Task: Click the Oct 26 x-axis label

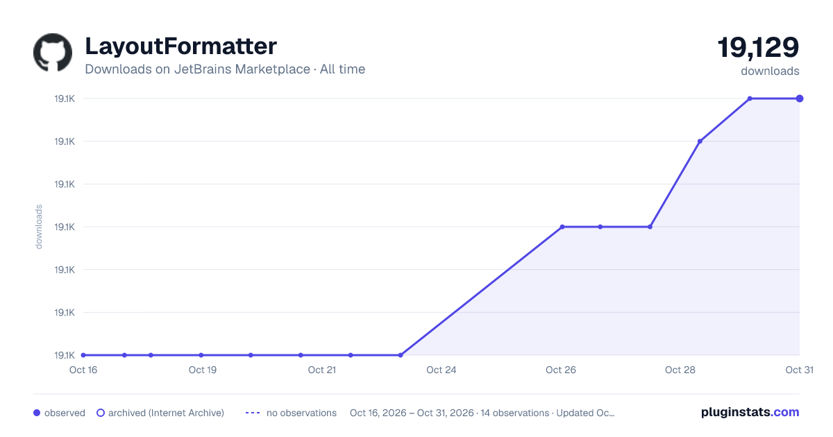Action: [561, 370]
